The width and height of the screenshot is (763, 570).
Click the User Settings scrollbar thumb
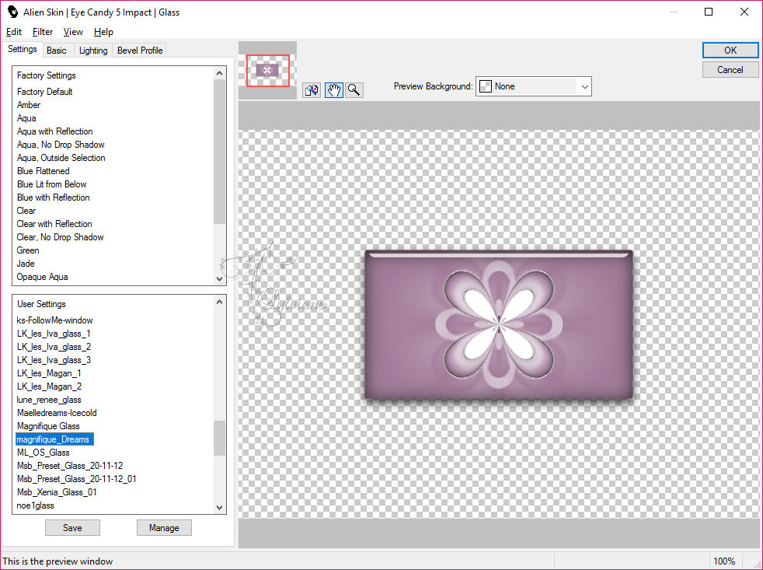click(x=219, y=438)
